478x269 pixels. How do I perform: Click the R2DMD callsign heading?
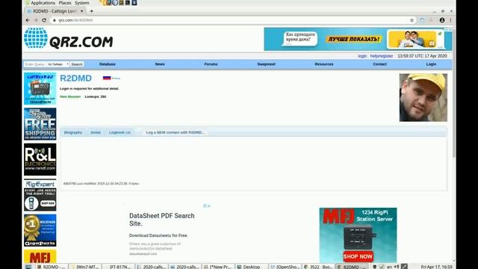[x=75, y=78]
